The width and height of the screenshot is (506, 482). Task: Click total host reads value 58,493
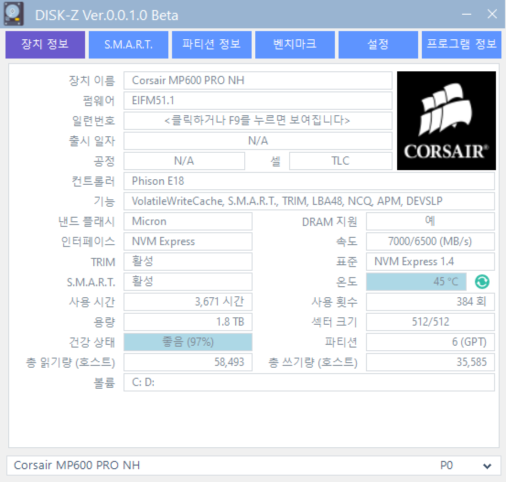[188, 362]
